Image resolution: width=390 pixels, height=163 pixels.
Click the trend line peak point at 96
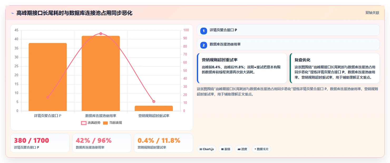[x=101, y=34]
